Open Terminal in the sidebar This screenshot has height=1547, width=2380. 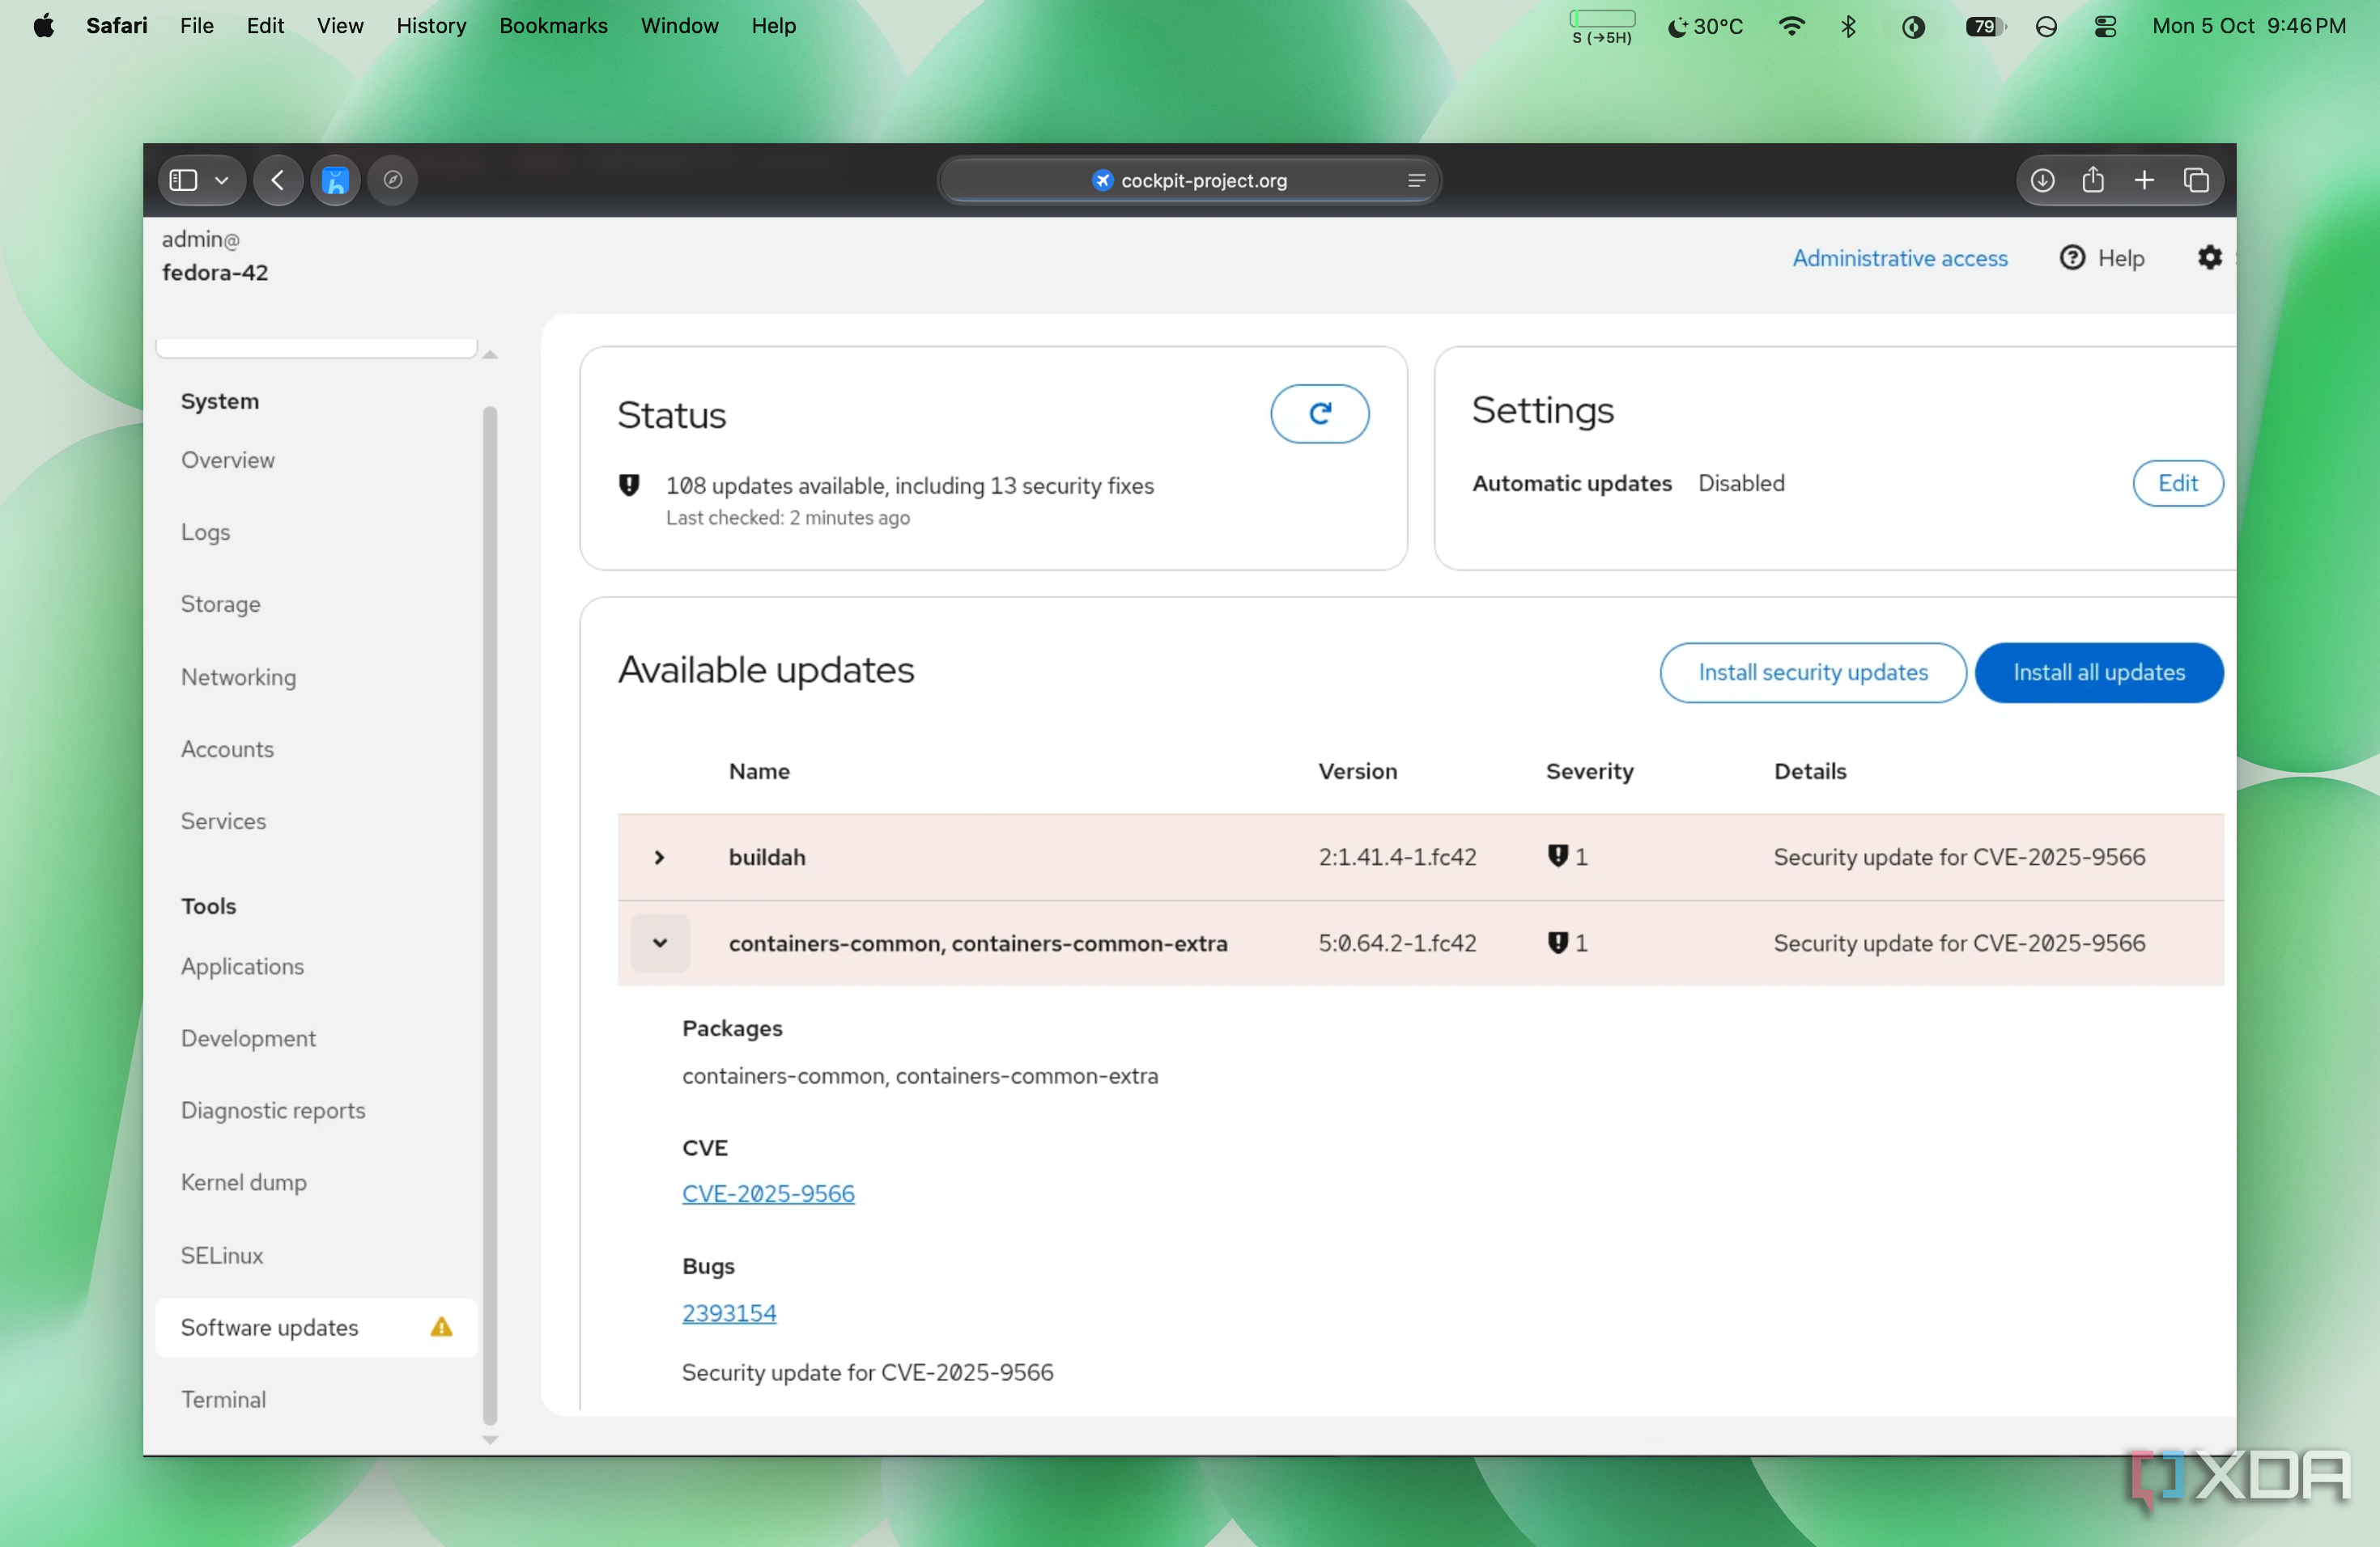[x=223, y=1399]
